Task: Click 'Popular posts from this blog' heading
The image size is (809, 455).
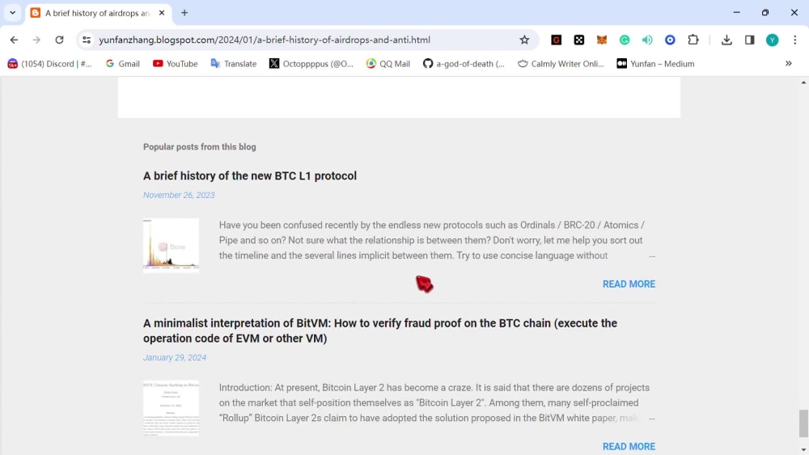Action: click(200, 147)
